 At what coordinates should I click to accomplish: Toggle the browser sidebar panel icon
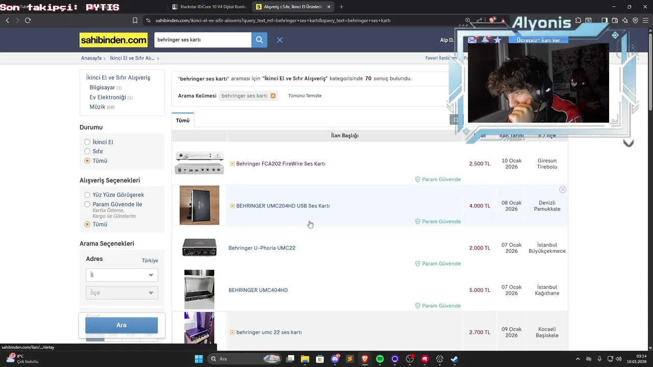604,20
